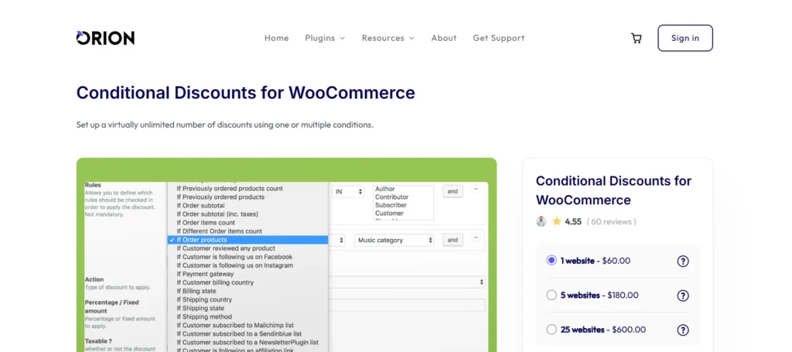Open the shopping cart icon
This screenshot has height=352, width=792.
click(636, 38)
